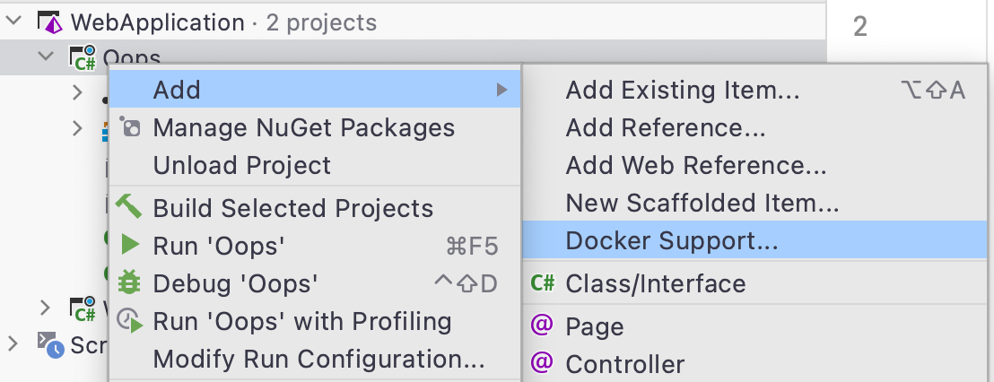Click the Scratches clock icon in tree
The width and height of the screenshot is (994, 382).
coord(51,344)
